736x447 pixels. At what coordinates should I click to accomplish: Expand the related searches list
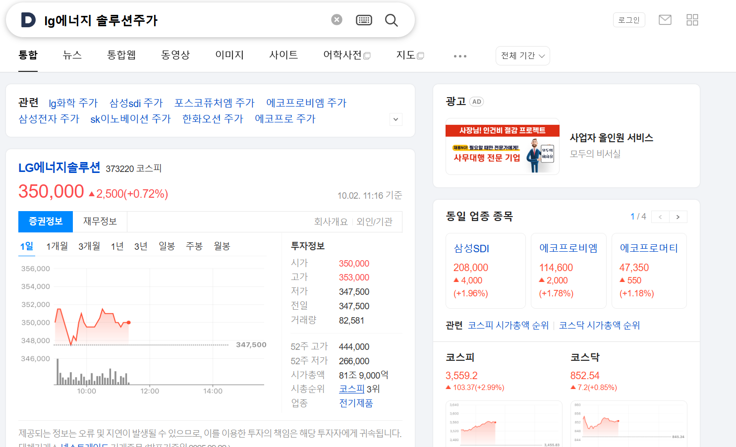coord(396,119)
